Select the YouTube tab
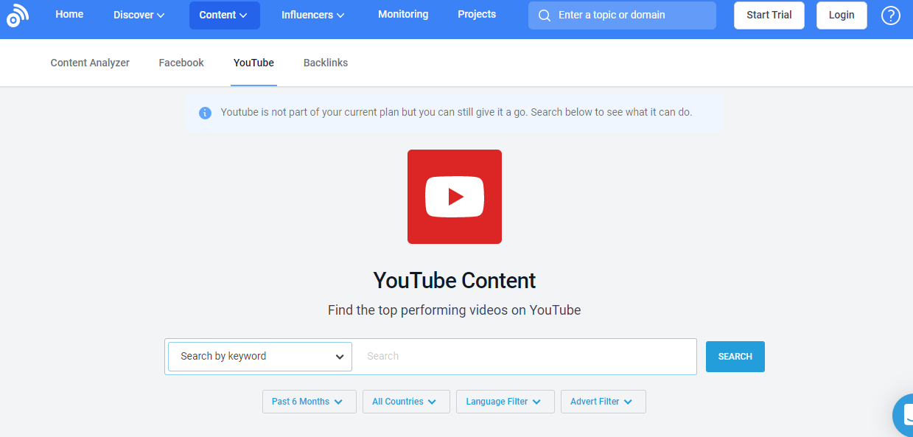The width and height of the screenshot is (913, 437). coord(253,63)
